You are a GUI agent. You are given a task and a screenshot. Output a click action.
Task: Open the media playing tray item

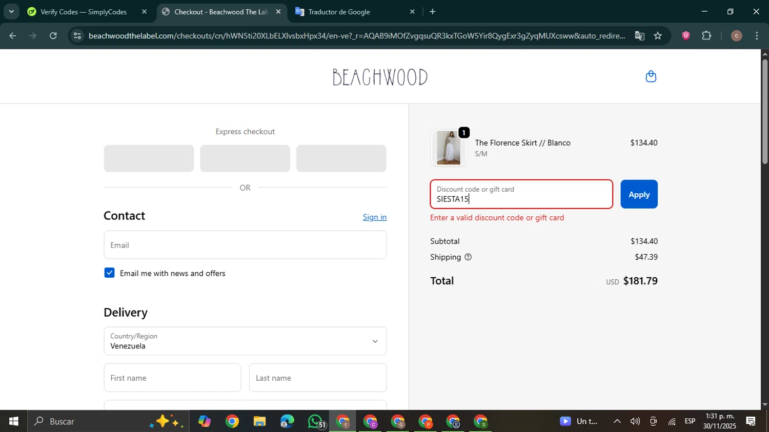tap(579, 421)
